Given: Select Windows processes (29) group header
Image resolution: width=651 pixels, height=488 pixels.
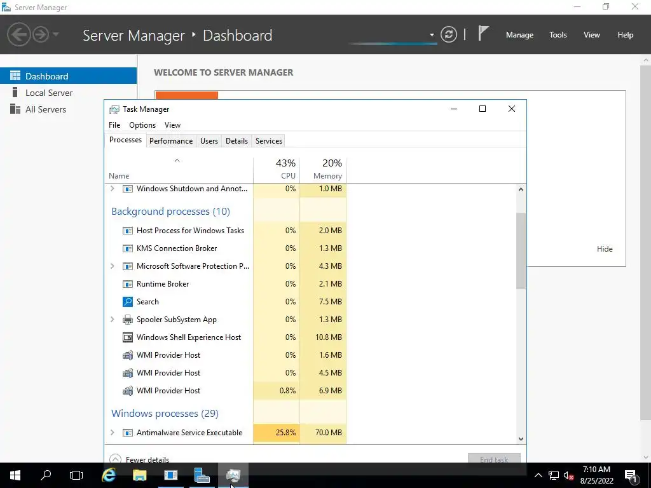Looking at the screenshot, I should [165, 413].
